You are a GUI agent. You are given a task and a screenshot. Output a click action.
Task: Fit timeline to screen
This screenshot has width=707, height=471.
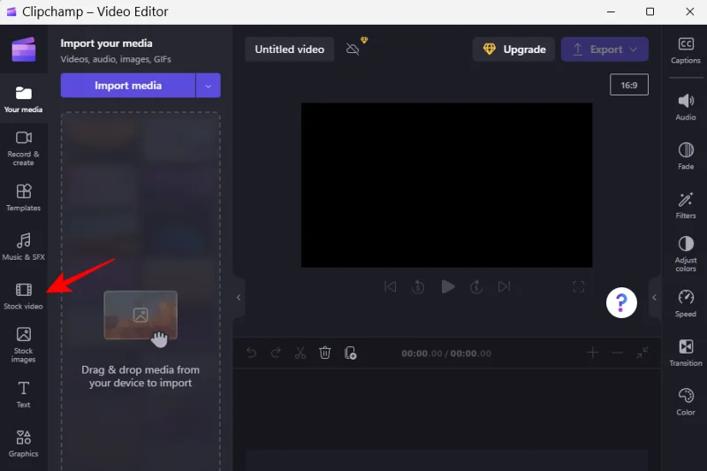pos(642,353)
